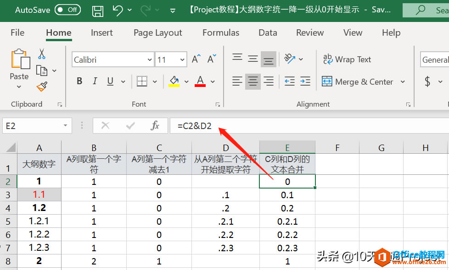Click the Undo icon
This screenshot has height=270, width=449.
point(118,10)
